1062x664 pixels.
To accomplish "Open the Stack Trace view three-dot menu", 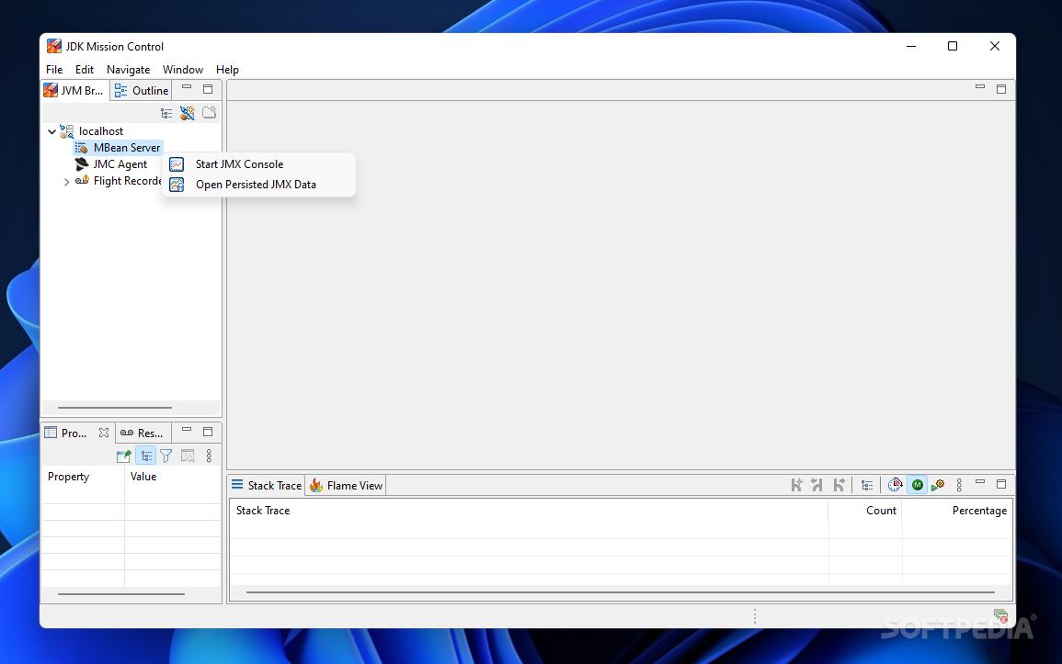I will 959,485.
